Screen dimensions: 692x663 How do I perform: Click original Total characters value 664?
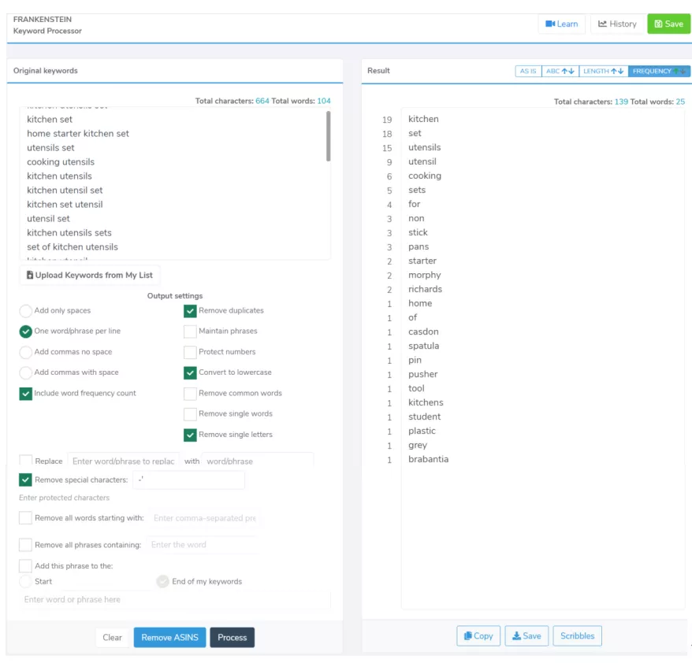[262, 101]
